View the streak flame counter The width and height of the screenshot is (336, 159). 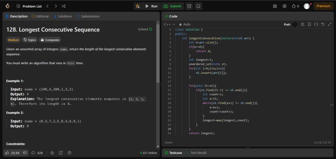pyautogui.click(x=295, y=6)
